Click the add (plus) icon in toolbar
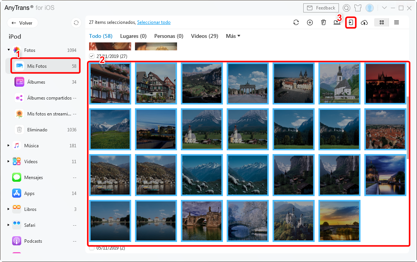The image size is (417, 262). [310, 23]
